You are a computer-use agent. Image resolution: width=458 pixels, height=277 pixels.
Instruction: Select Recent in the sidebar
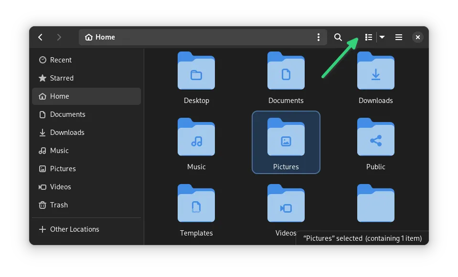click(61, 60)
